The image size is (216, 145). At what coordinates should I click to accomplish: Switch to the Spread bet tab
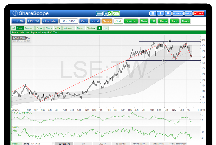(120, 144)
